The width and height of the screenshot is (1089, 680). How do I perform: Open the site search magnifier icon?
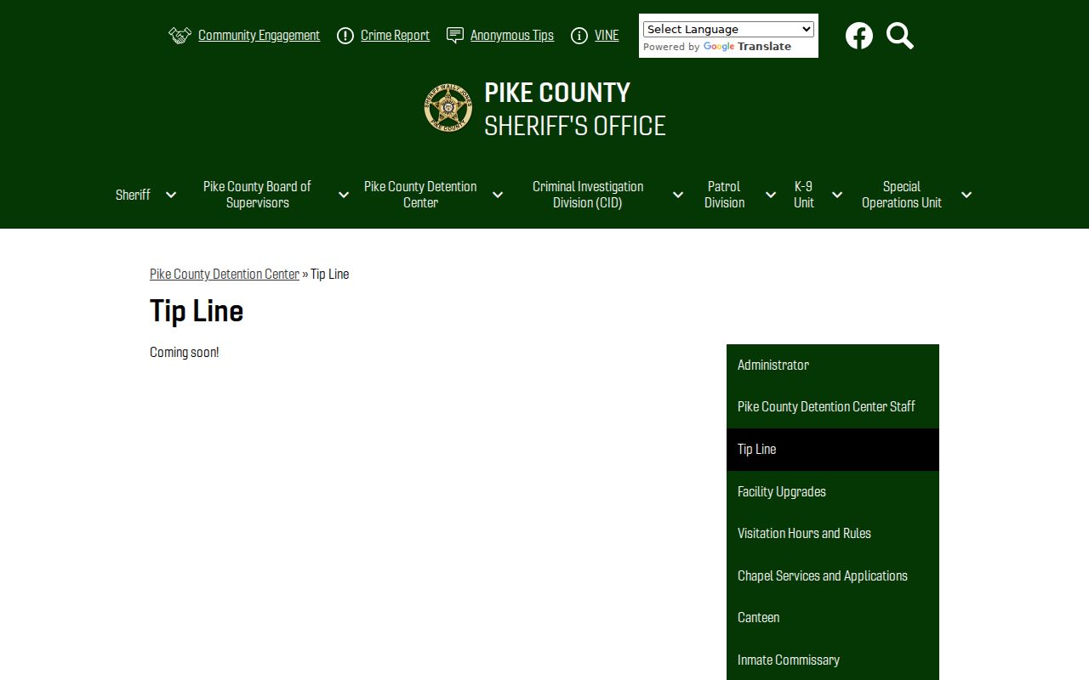tap(900, 36)
